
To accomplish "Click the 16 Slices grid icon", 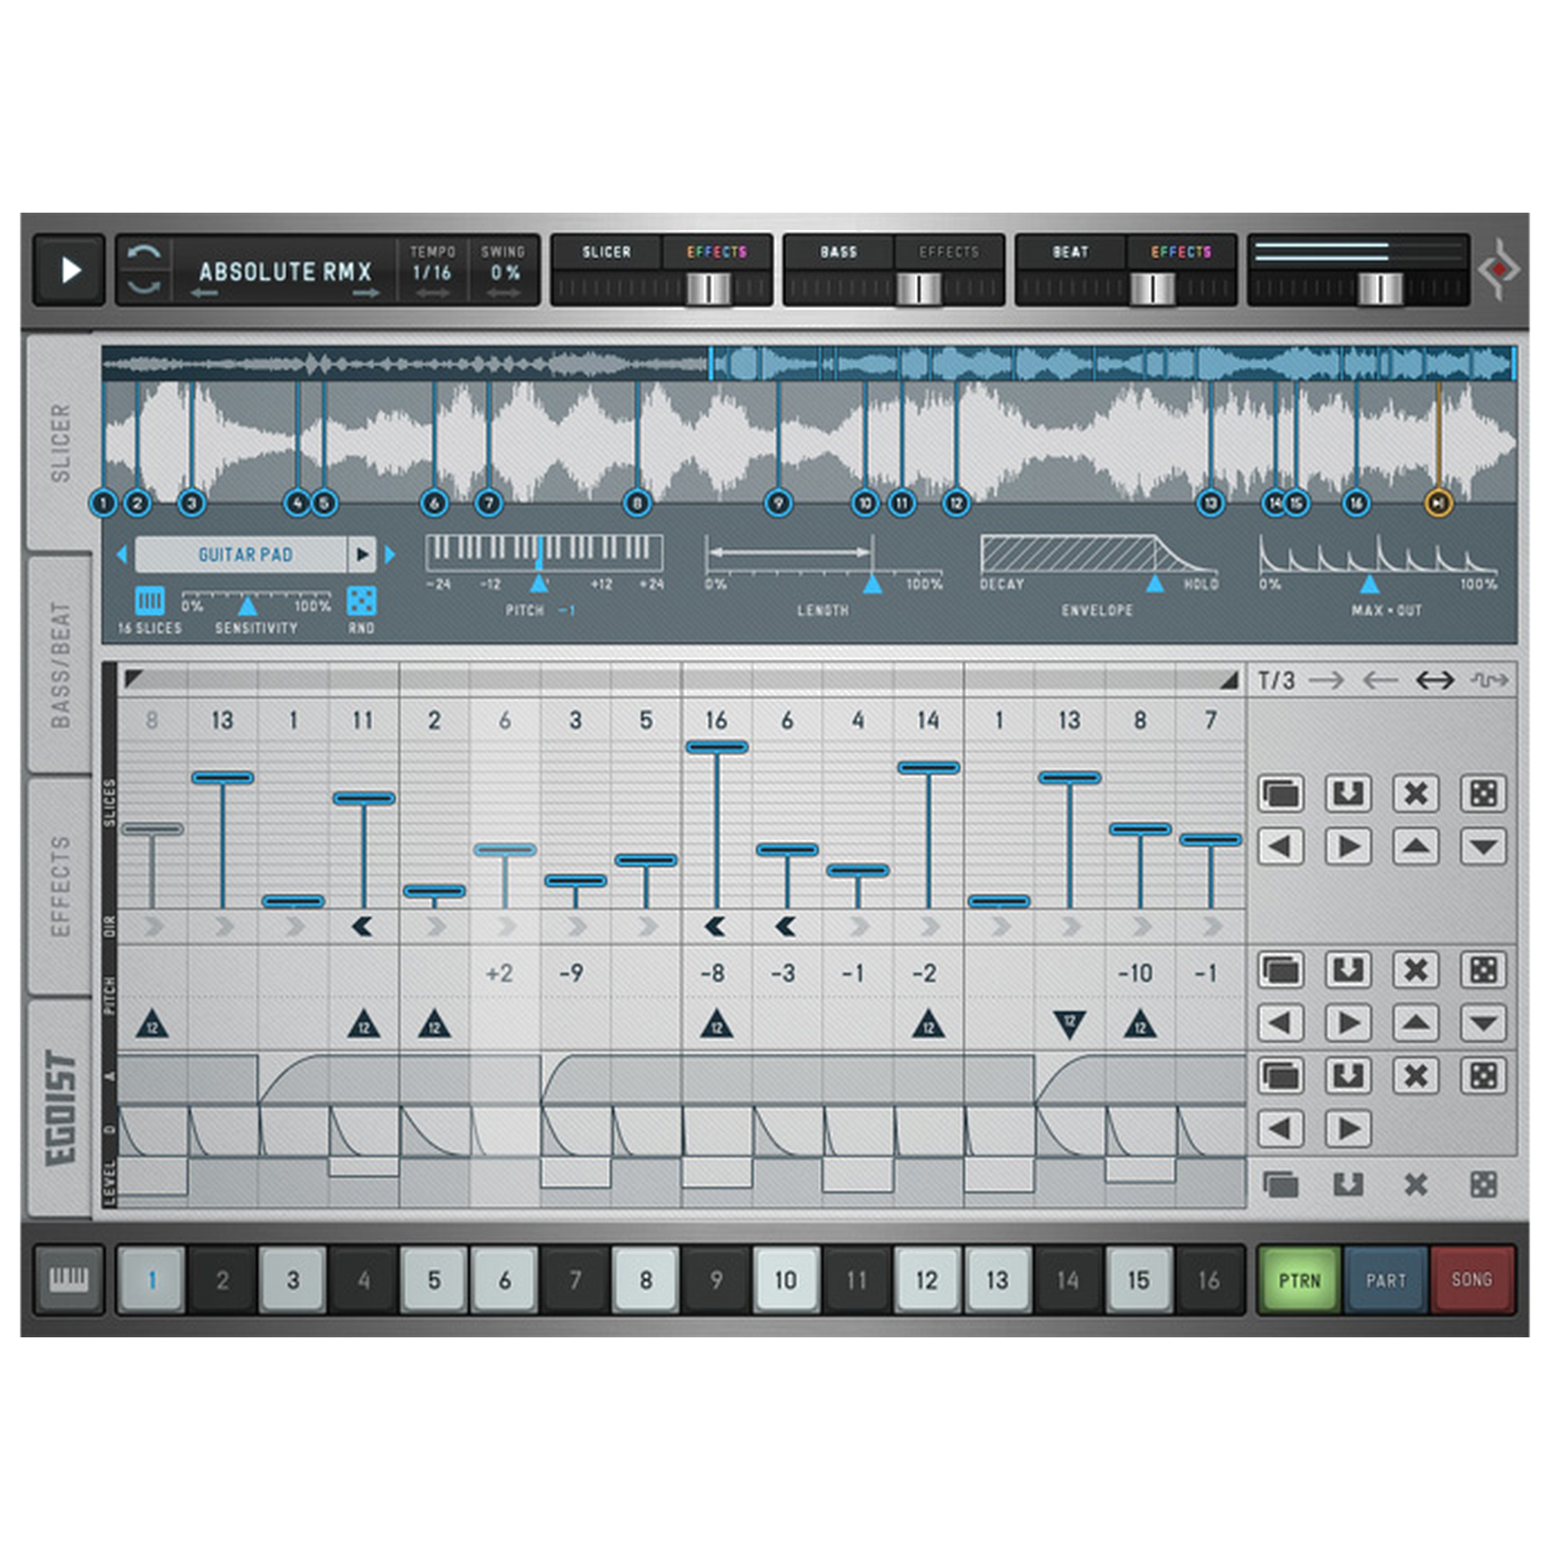I will pos(150,600).
